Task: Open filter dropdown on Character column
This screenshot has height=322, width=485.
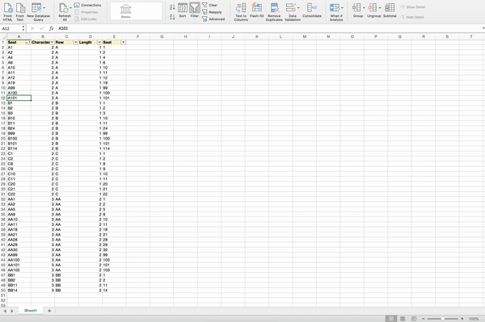Action: pos(52,42)
